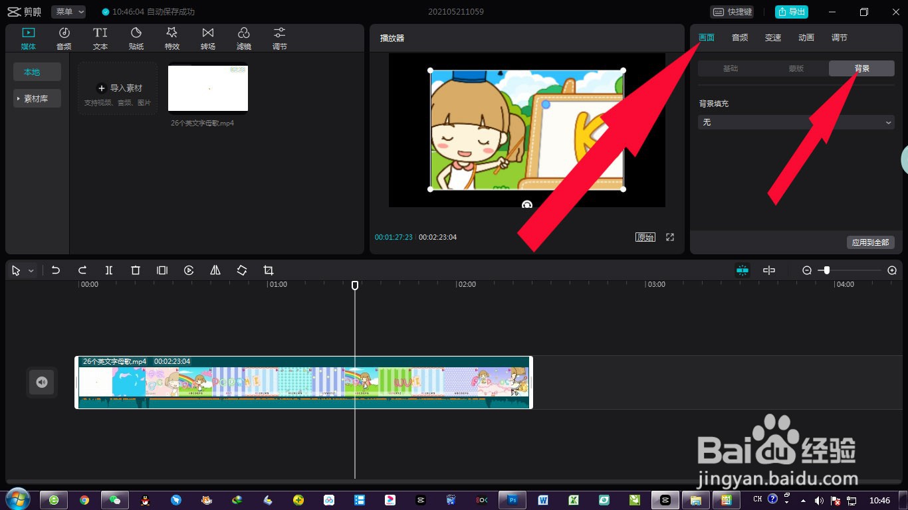908x510 pixels.
Task: Expand the 素材库 material library
Action: tap(37, 98)
